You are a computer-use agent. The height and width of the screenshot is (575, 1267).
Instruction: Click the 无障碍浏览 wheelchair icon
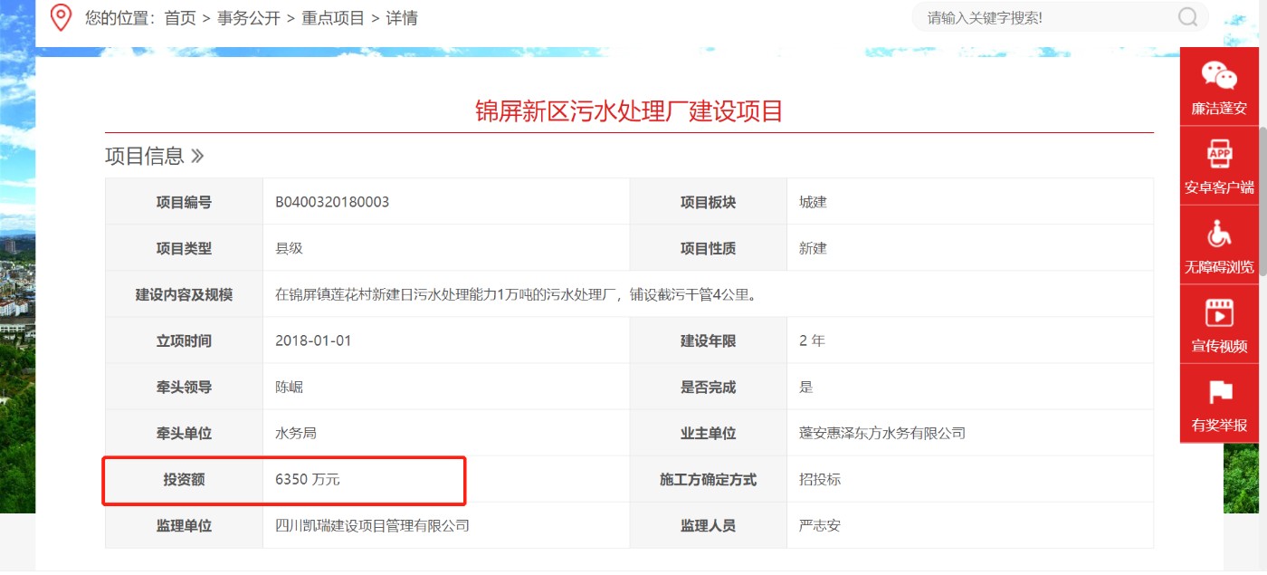pos(1219,235)
